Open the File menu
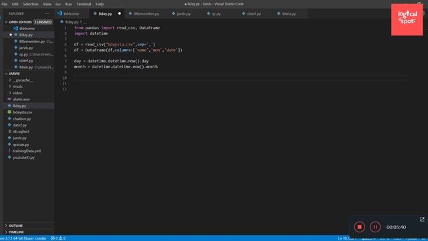The image size is (428, 241). coord(5,4)
